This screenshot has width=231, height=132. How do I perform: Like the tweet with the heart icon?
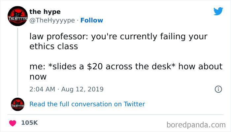[x=13, y=123]
